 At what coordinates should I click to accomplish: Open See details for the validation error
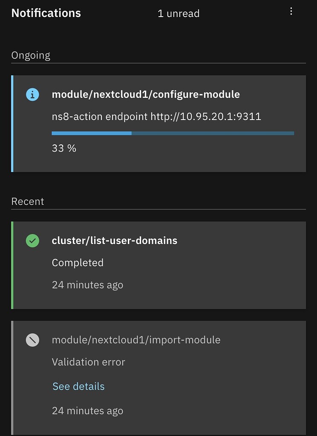(x=78, y=386)
